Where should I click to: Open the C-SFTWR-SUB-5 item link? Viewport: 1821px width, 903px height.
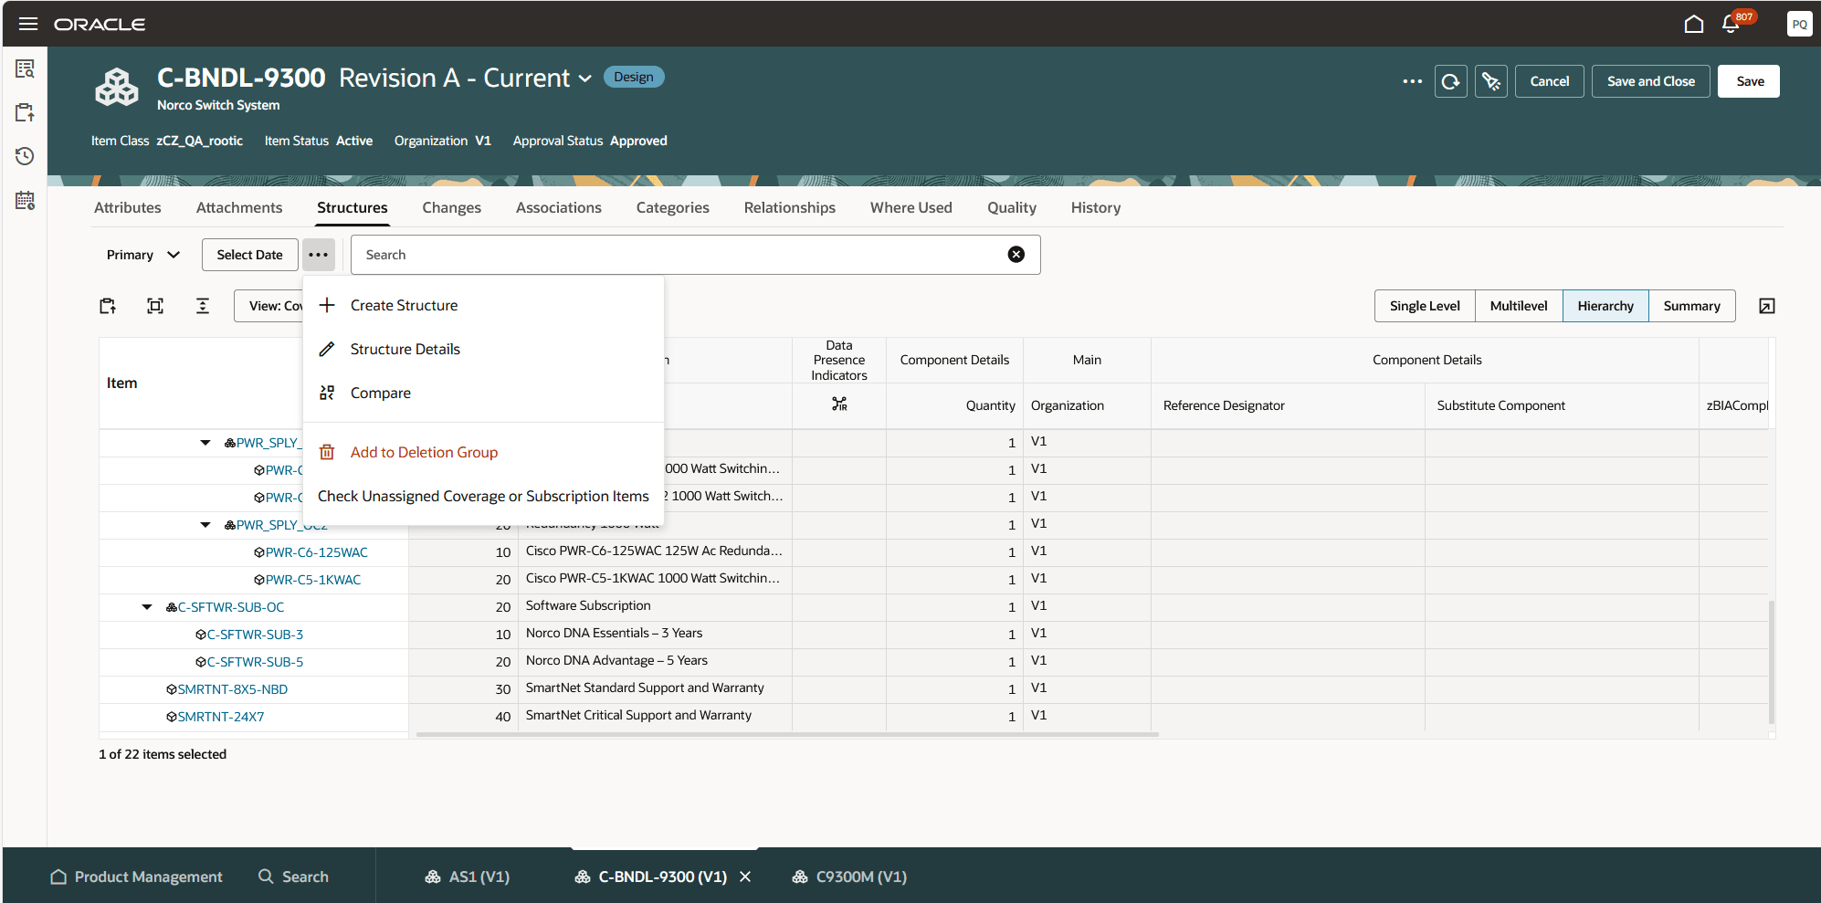255,662
